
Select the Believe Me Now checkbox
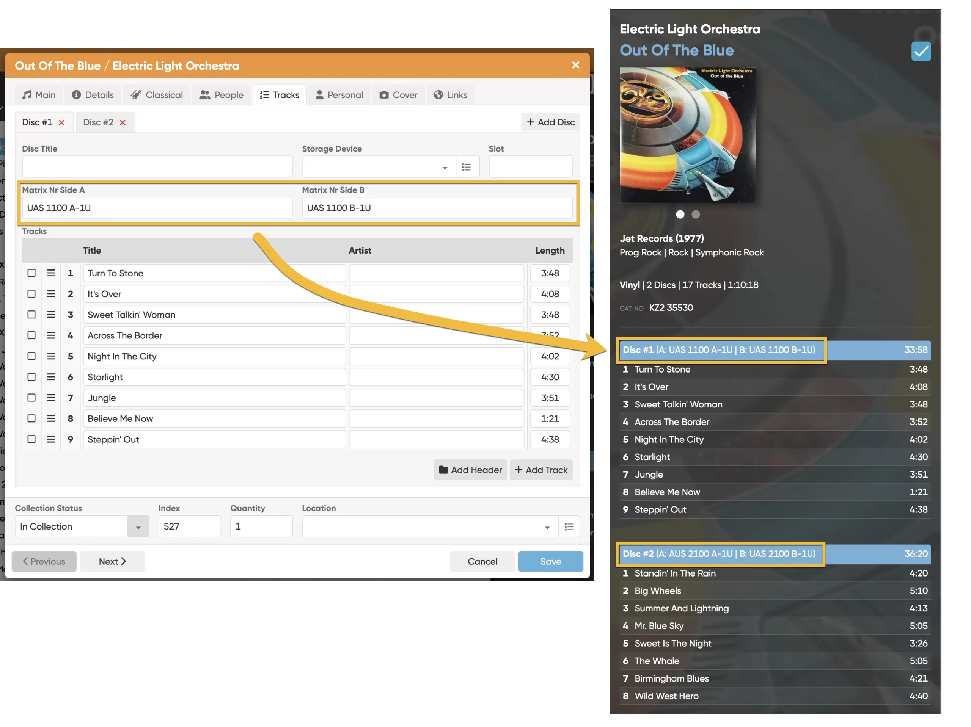point(31,418)
